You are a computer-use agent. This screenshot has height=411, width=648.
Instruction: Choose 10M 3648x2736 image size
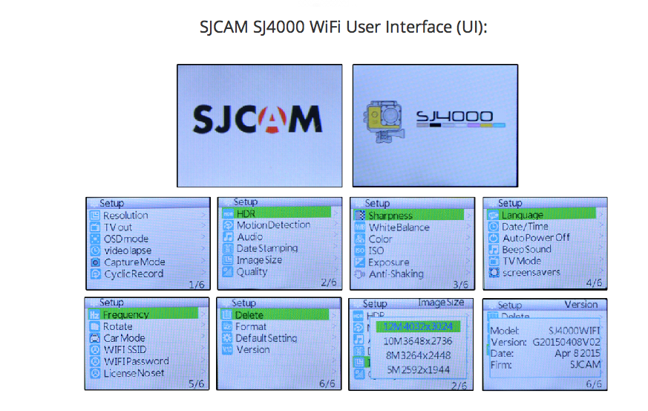(418, 341)
